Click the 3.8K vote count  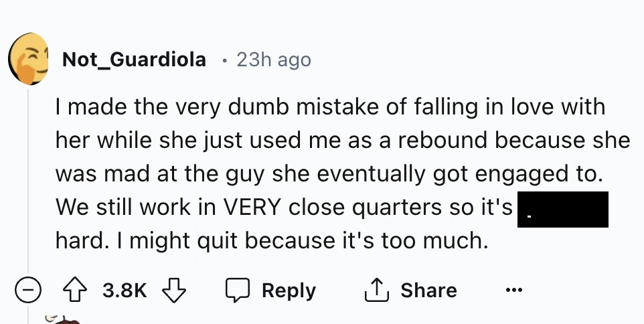click(125, 291)
